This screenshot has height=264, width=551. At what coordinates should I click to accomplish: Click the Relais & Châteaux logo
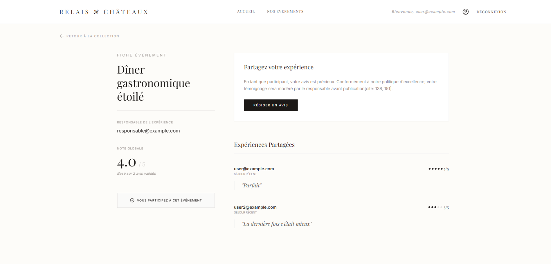tap(104, 12)
